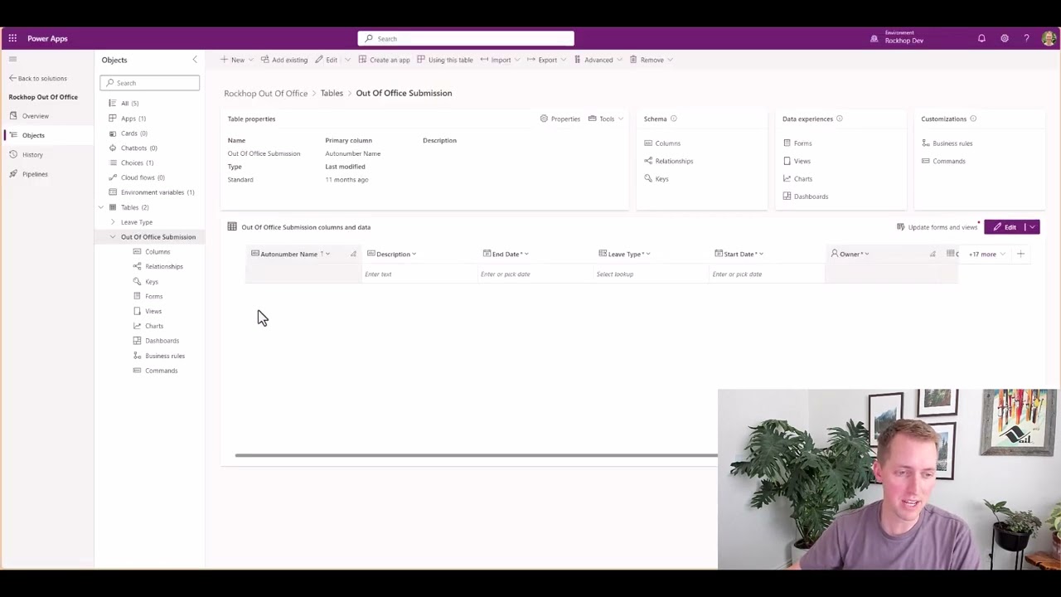Image resolution: width=1061 pixels, height=597 pixels.
Task: Open Columns in Schema card
Action: 662,143
